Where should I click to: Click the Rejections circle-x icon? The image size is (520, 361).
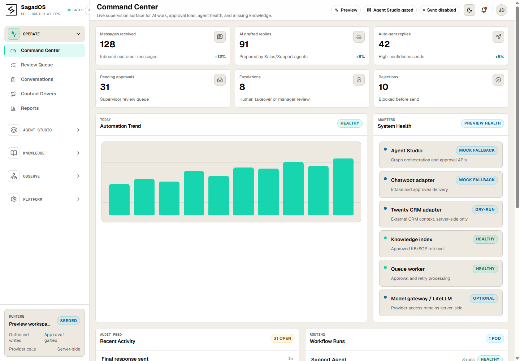coord(498,80)
